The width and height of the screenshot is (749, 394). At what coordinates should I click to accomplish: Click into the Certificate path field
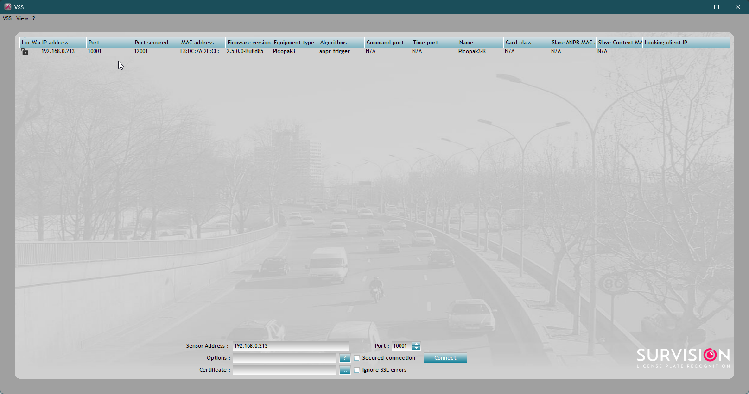pyautogui.click(x=285, y=370)
